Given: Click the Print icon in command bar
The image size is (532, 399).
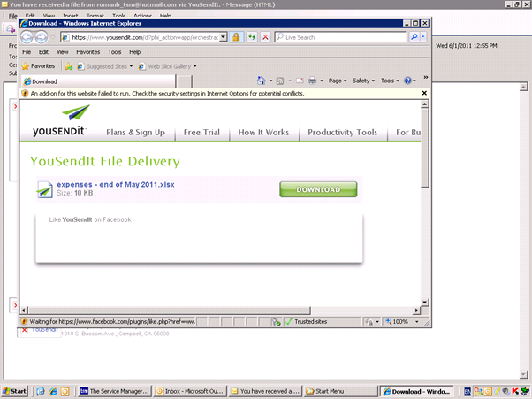Looking at the screenshot, I should (312, 81).
